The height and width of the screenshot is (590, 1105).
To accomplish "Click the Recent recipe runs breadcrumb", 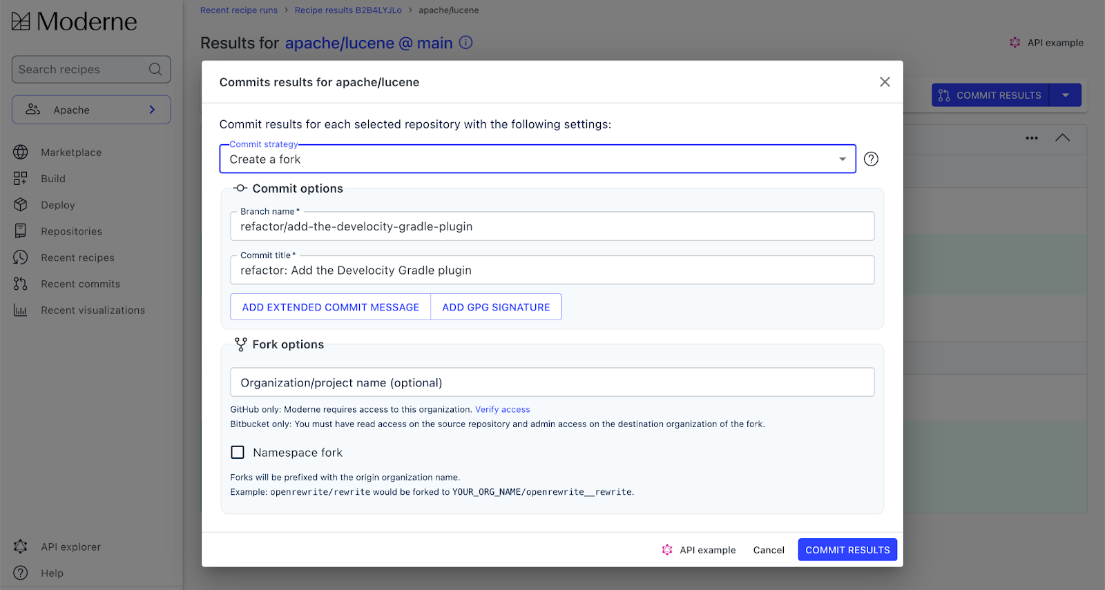I will click(239, 10).
